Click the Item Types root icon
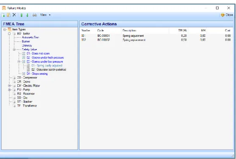Image resolution: width=236 pixels, height=159 pixels. (9, 29)
